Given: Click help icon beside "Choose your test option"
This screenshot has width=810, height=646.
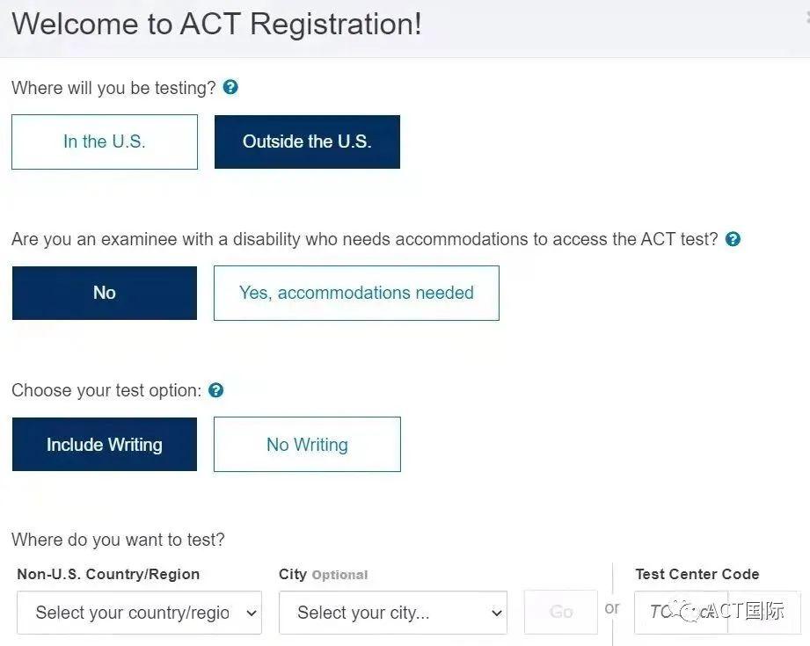Looking at the screenshot, I should (x=215, y=390).
